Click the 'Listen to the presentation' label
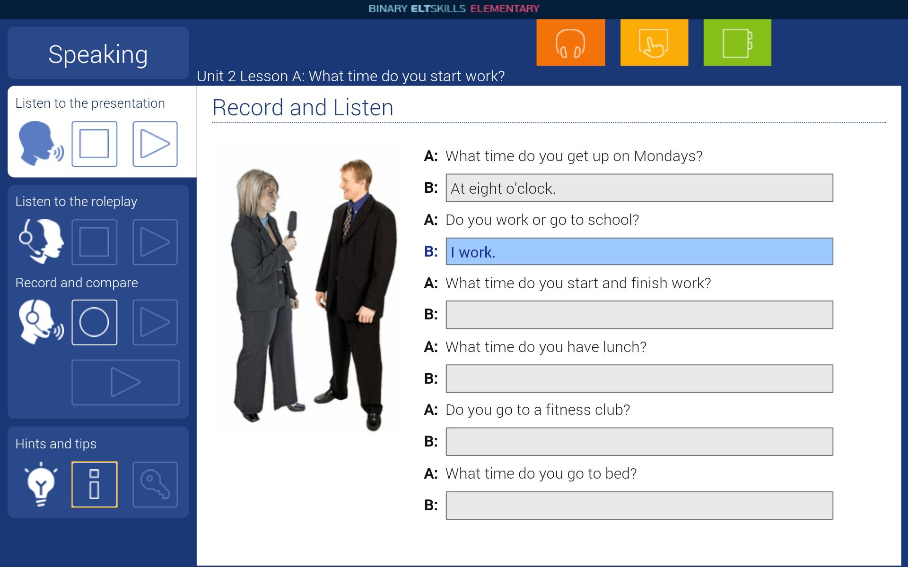 click(x=90, y=103)
